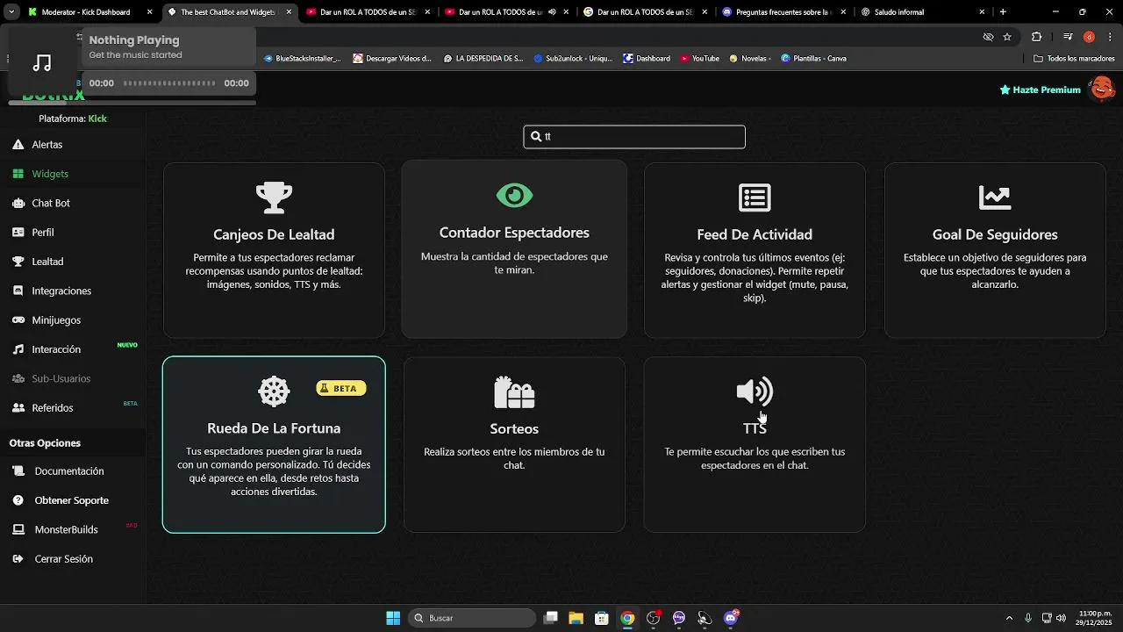Open Discord from the taskbar

[731, 618]
